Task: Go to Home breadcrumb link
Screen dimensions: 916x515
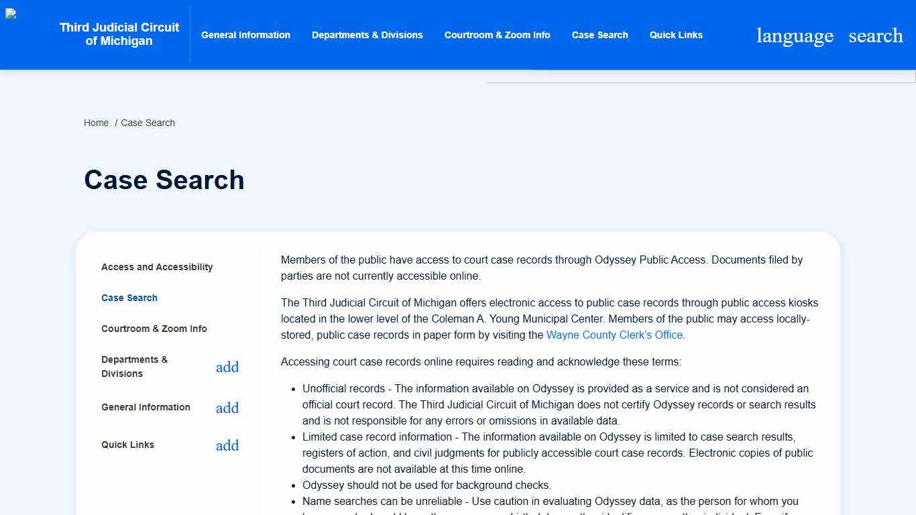Action: point(96,123)
